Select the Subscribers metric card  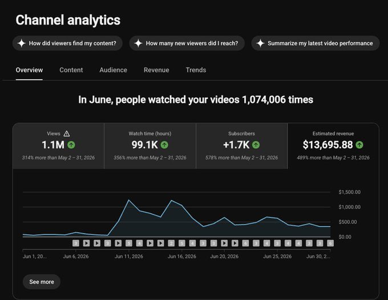pyautogui.click(x=241, y=146)
